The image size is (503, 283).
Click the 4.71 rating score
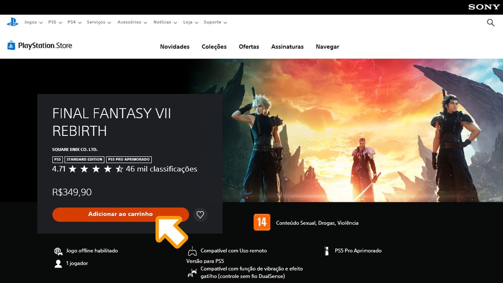click(x=59, y=169)
